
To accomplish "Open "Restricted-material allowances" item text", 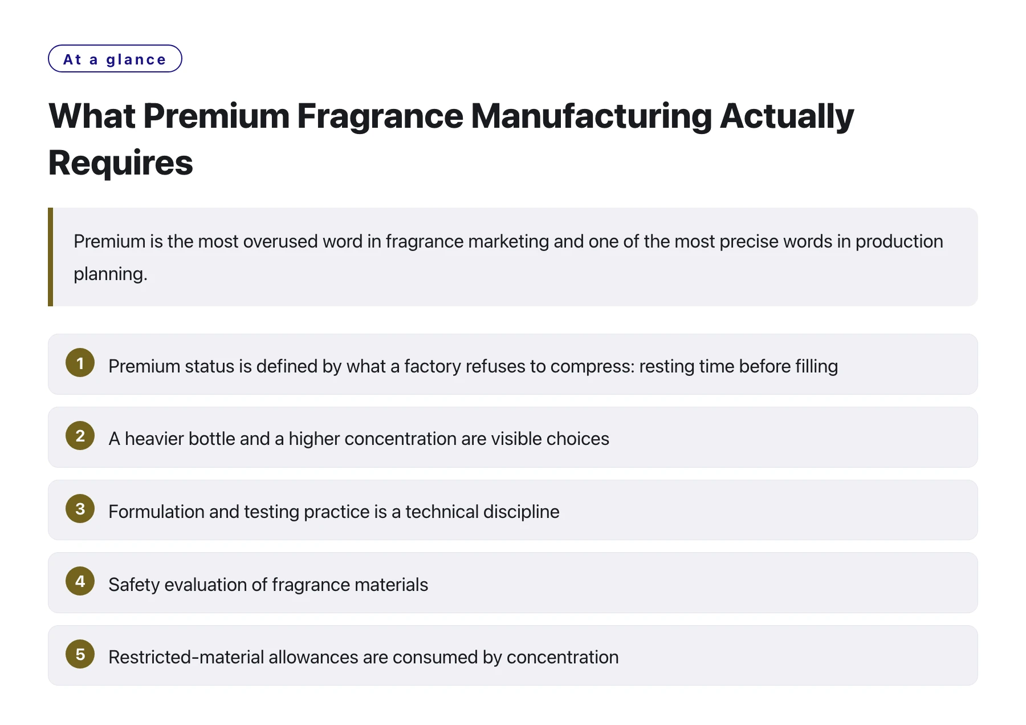I will tap(364, 657).
